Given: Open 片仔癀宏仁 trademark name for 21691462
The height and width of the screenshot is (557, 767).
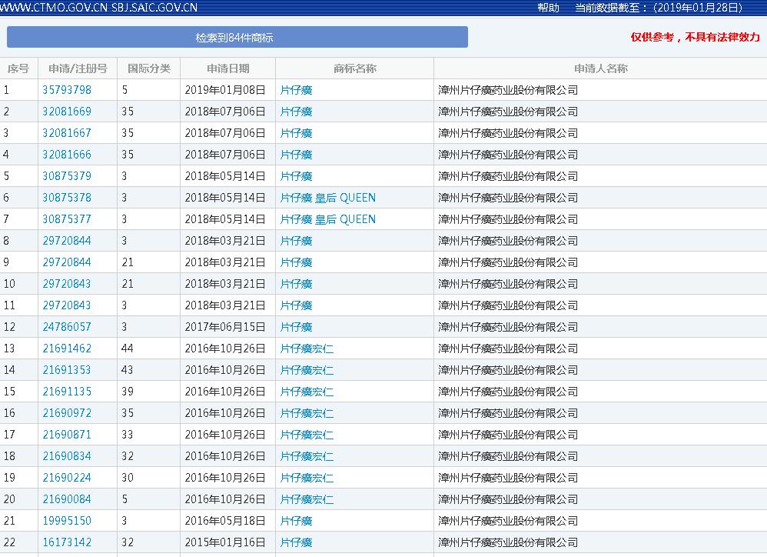Looking at the screenshot, I should click(307, 349).
